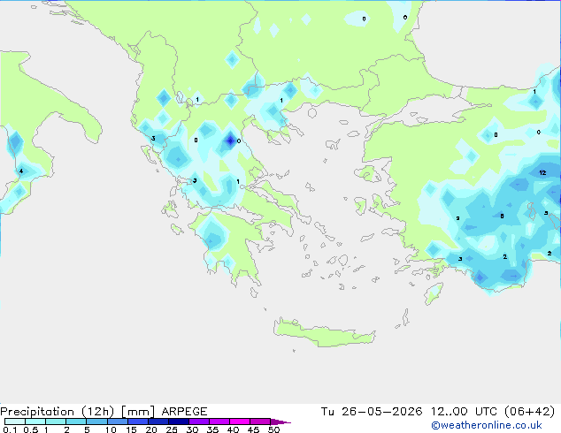Click the above-50 arrow tip of the legend
Image resolution: width=561 pixels, height=433 pixels.
coord(280,422)
